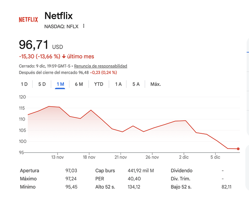Viewport: 249px width, 199px height.
Task: Click the Netflix company title
Action: click(x=58, y=16)
